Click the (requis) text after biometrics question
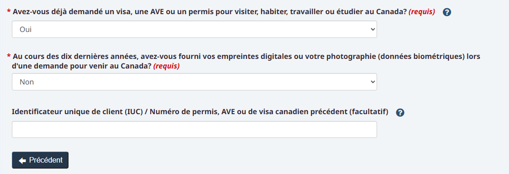Image resolution: width=509 pixels, height=174 pixels. pyautogui.click(x=166, y=66)
